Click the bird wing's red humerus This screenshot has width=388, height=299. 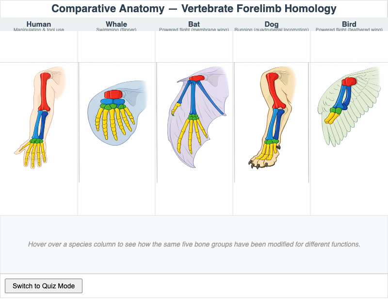[x=350, y=81]
